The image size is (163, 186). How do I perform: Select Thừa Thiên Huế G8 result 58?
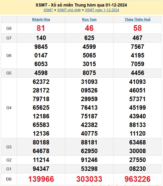click(x=137, y=28)
